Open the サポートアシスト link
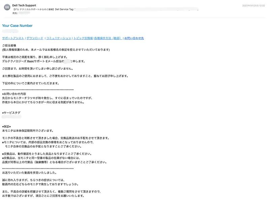270x202 pixels. (13, 38)
